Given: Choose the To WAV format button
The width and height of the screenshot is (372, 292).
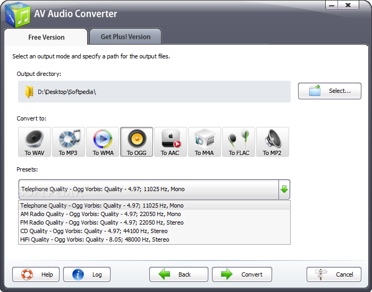Looking at the screenshot, I should pyautogui.click(x=35, y=142).
